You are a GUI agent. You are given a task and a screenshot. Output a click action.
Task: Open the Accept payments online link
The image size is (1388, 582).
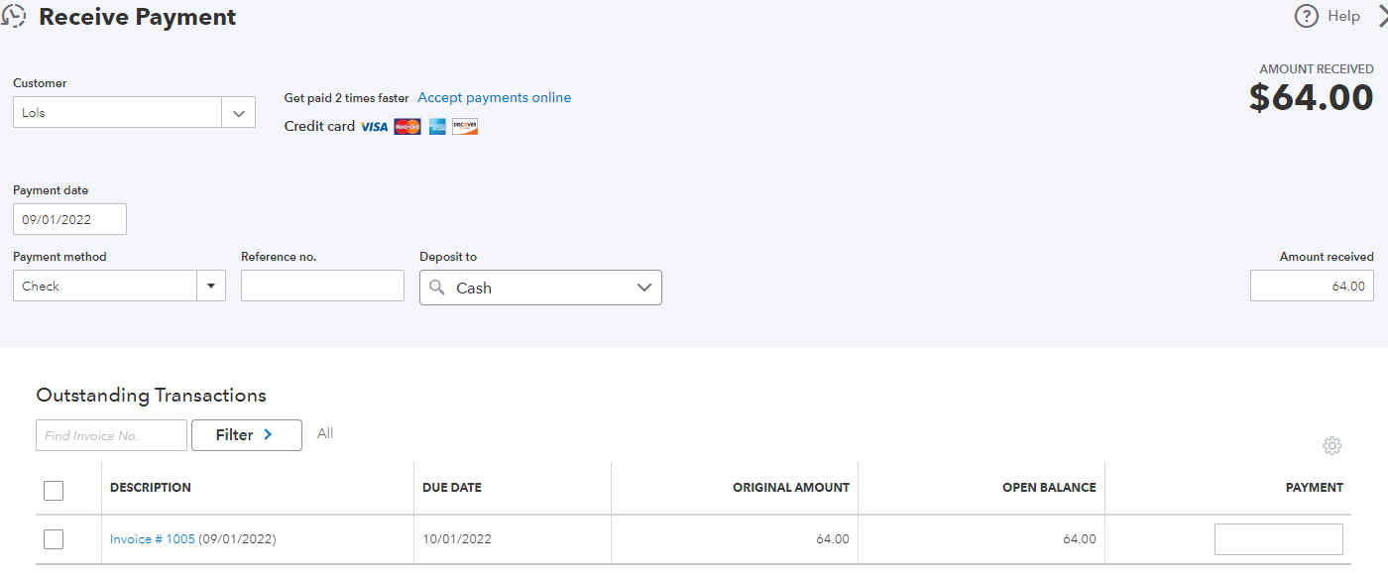[494, 97]
